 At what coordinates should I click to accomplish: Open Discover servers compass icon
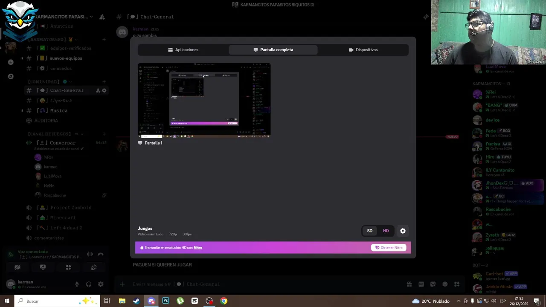coord(11,77)
